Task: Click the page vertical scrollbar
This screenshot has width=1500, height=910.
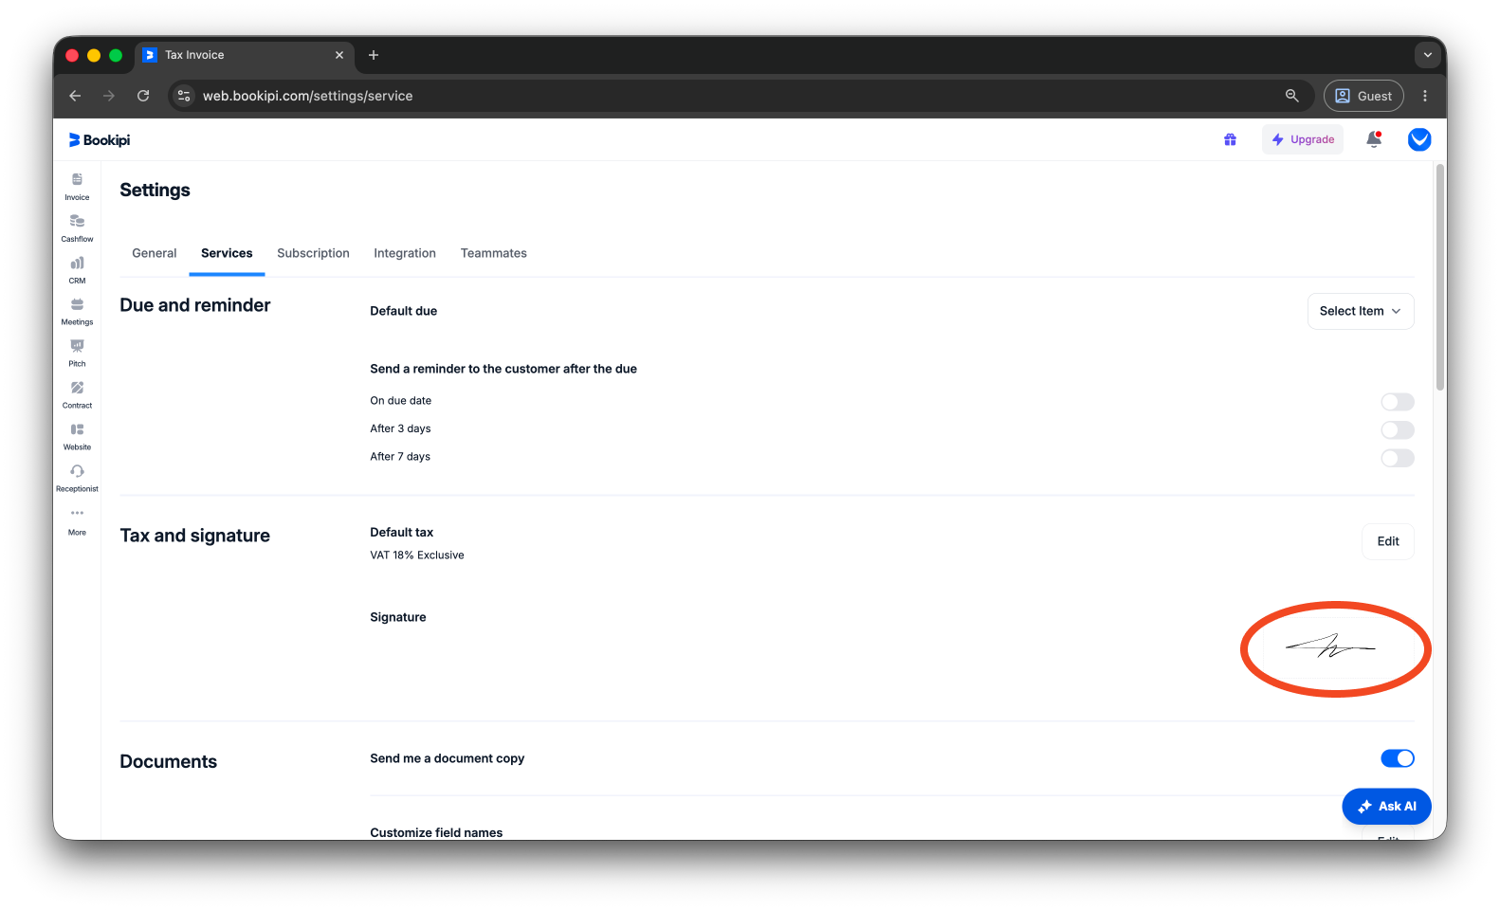Action: (1439, 277)
